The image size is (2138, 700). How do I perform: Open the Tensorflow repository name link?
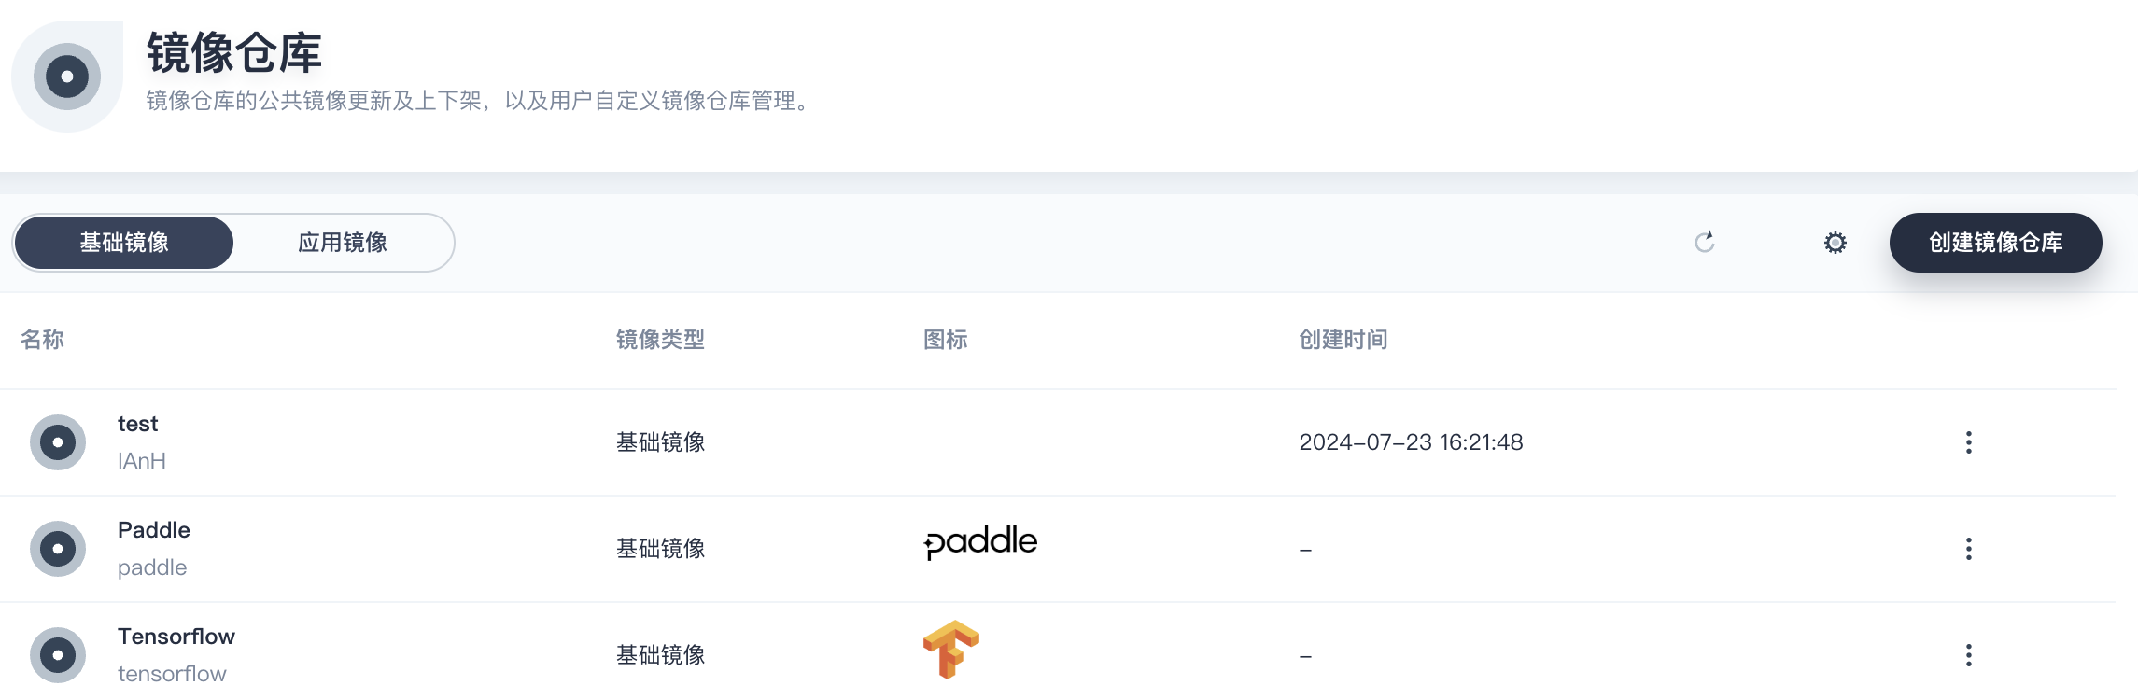[x=176, y=637]
